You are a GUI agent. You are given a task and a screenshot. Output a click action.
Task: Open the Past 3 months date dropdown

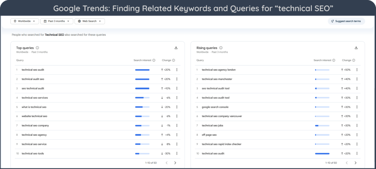point(57,21)
